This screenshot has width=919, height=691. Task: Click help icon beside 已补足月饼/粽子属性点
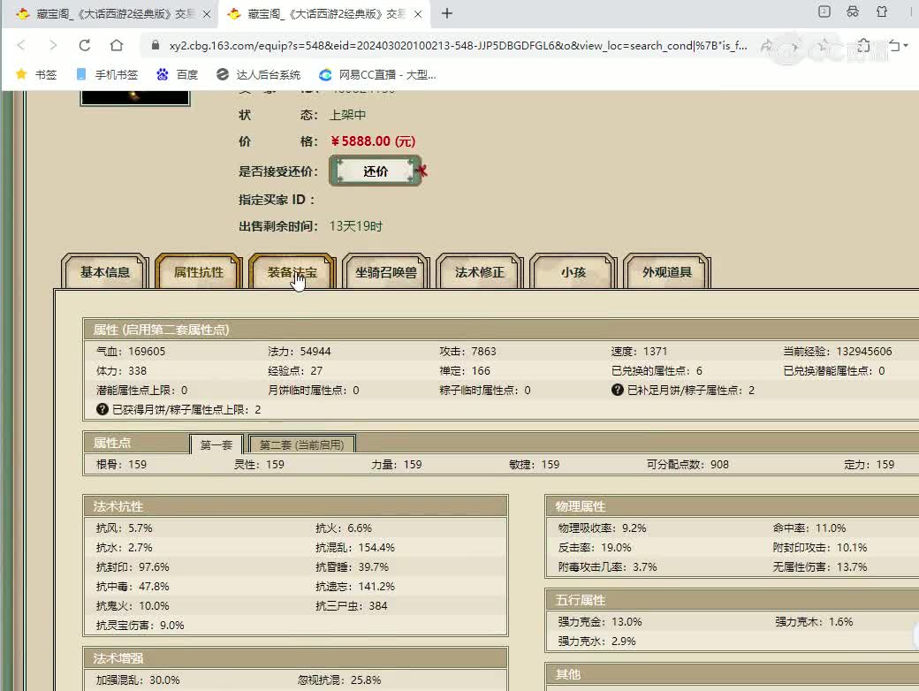(617, 390)
